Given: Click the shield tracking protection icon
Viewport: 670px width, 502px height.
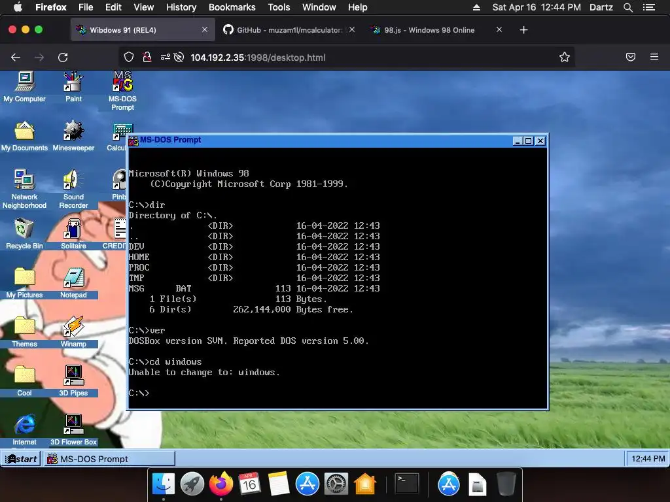Looking at the screenshot, I should point(129,58).
